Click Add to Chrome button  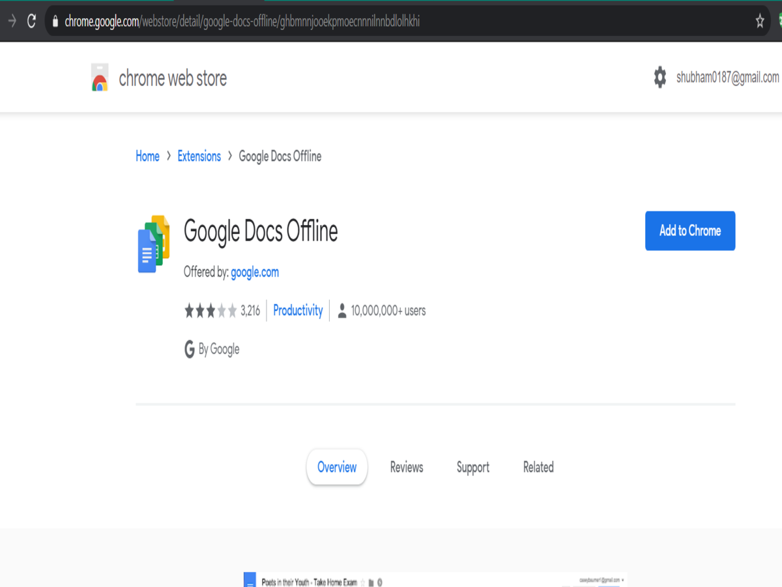[690, 231]
